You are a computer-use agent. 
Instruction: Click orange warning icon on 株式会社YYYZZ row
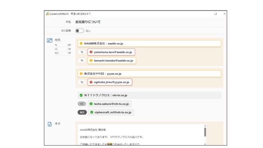81,74
